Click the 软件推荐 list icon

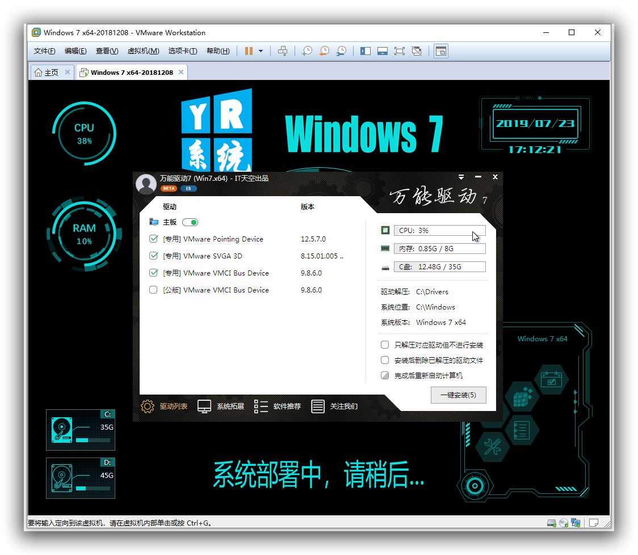click(261, 406)
